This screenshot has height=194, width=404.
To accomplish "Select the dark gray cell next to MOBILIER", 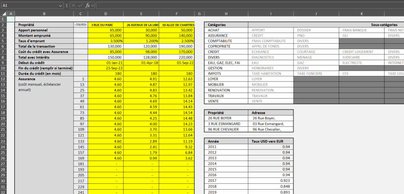I will click(x=316, y=84).
